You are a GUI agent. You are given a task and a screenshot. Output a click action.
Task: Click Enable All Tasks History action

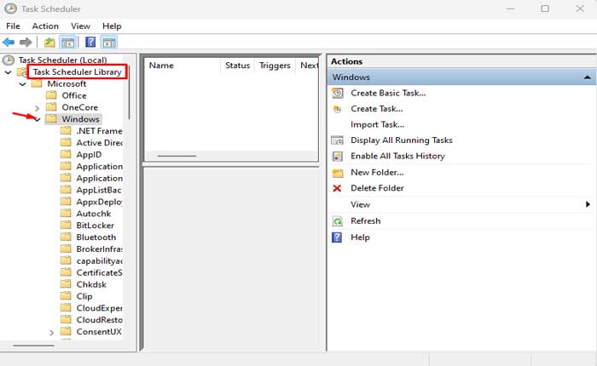coord(397,157)
